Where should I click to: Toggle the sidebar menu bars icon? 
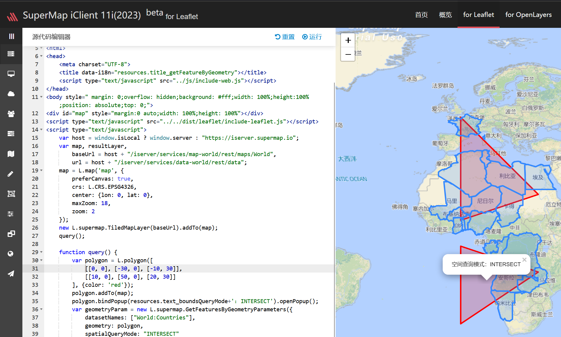tap(11, 36)
